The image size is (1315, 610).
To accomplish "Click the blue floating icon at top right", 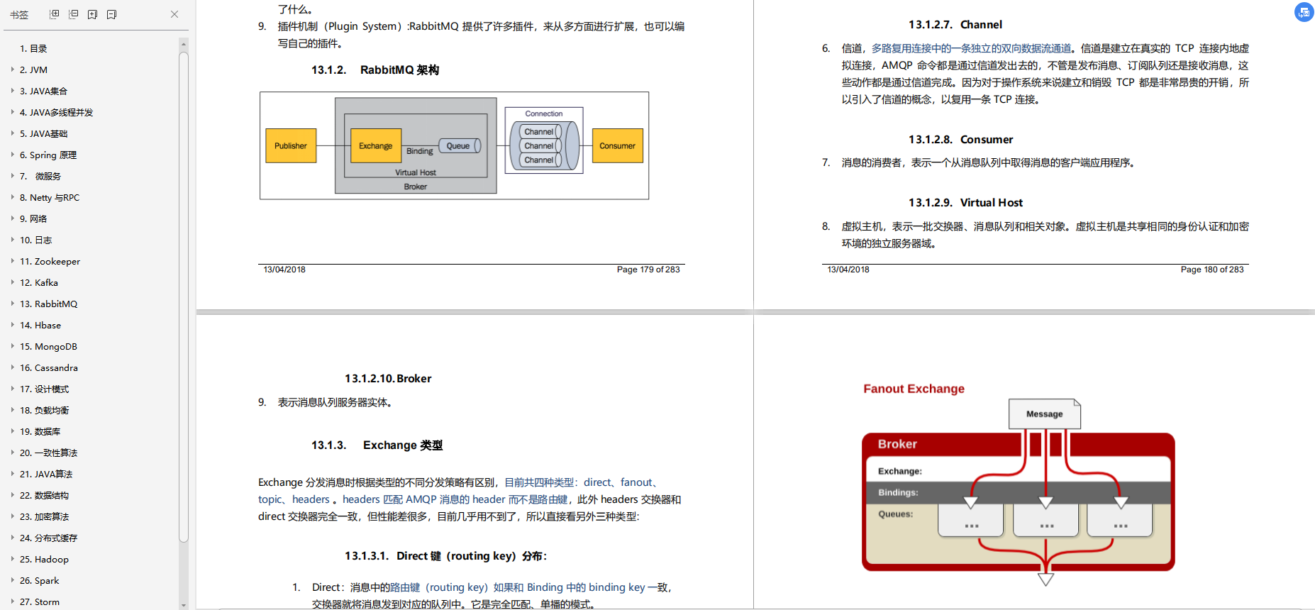I will 1304,12.
